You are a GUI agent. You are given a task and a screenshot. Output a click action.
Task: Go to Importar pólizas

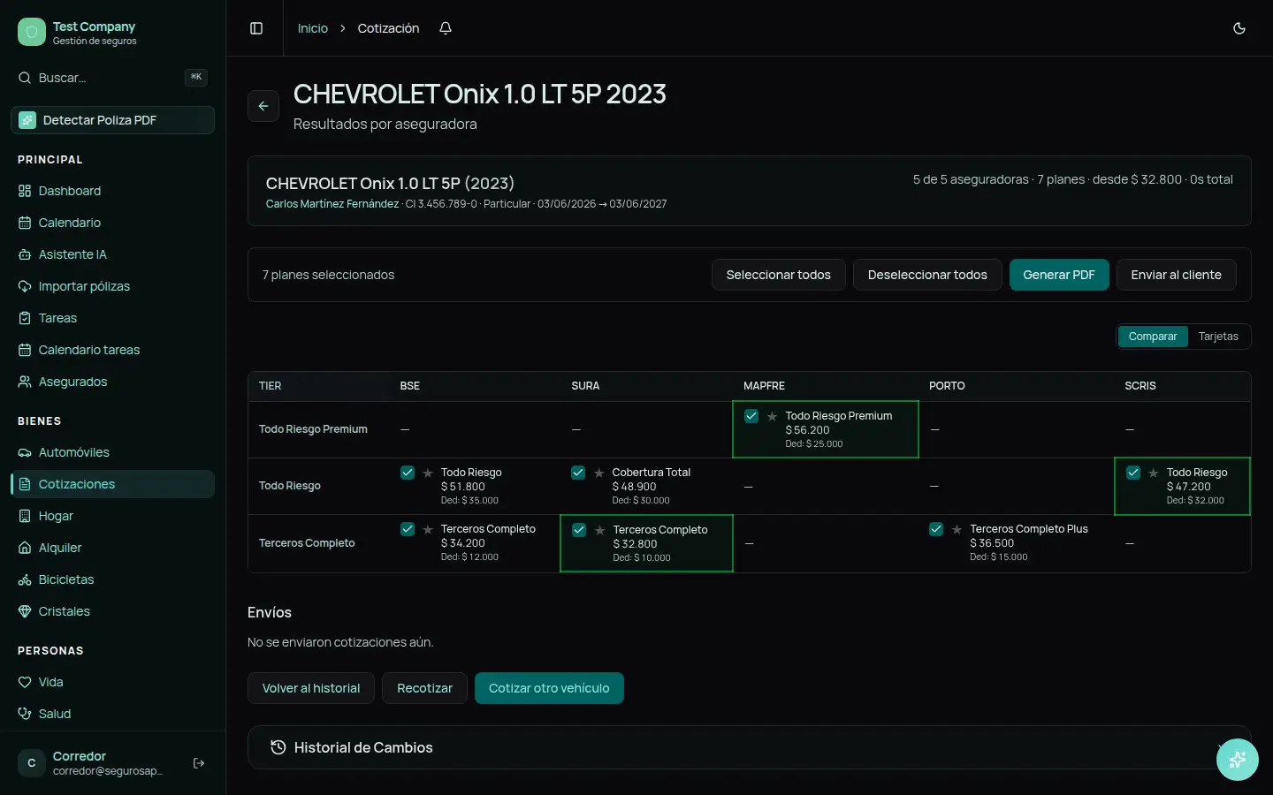pyautogui.click(x=112, y=286)
